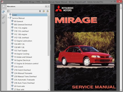Open the 00 General bookmark

point(18,21)
